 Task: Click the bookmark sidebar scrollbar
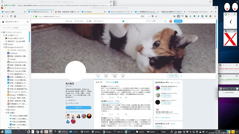pyautogui.click(x=29, y=37)
